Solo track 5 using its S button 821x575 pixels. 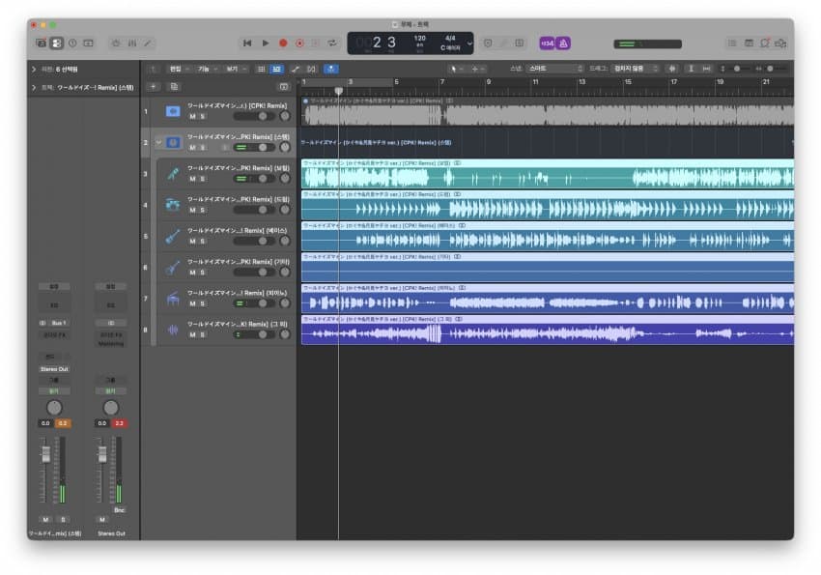tap(202, 241)
